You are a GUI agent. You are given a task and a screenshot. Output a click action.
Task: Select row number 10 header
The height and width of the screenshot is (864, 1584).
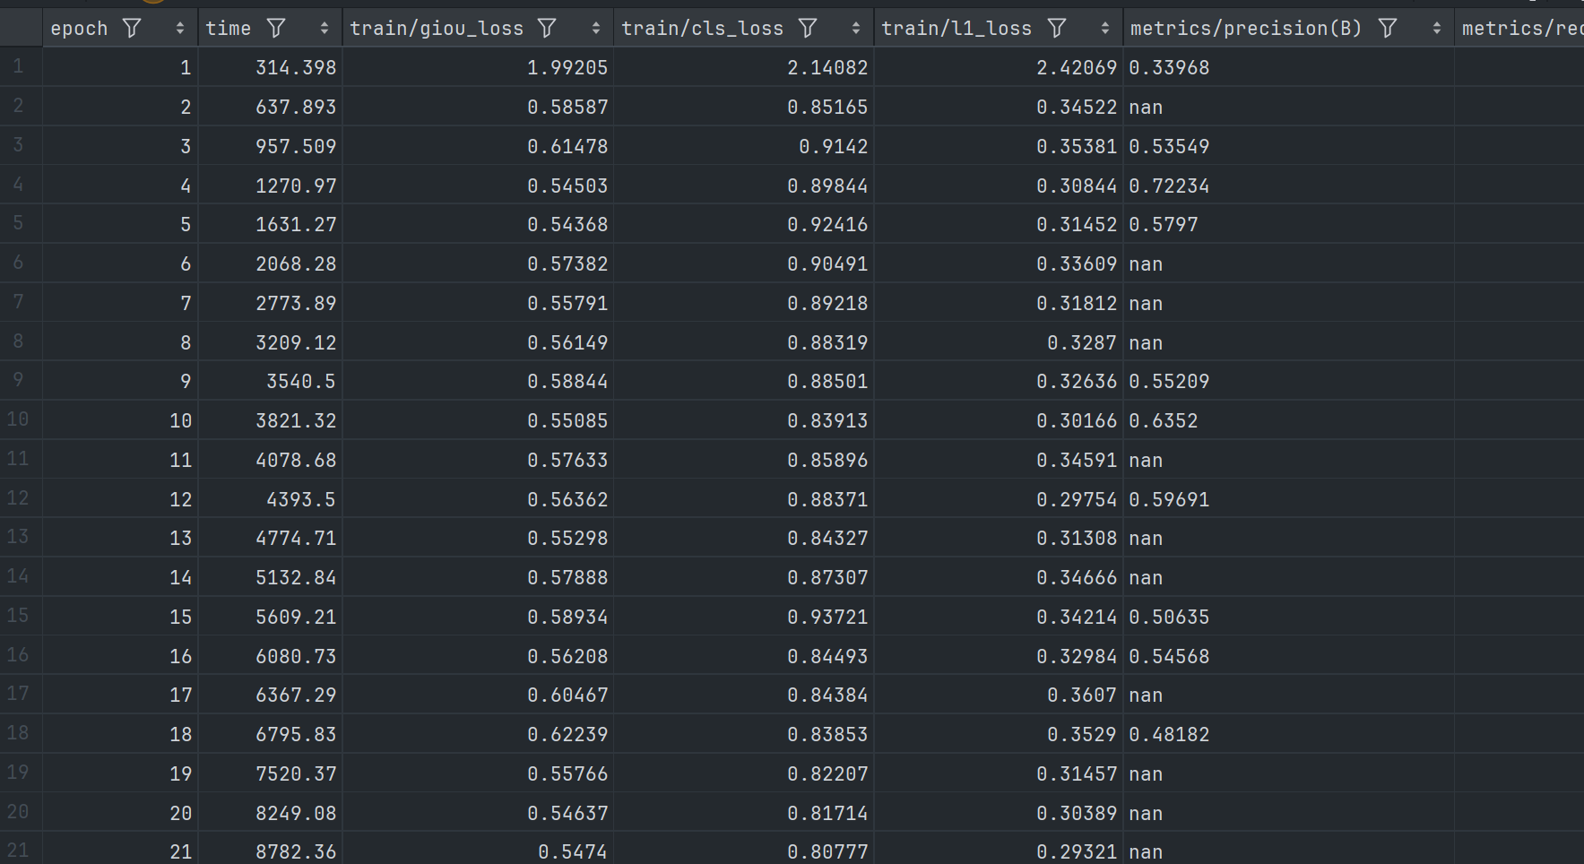coord(20,420)
